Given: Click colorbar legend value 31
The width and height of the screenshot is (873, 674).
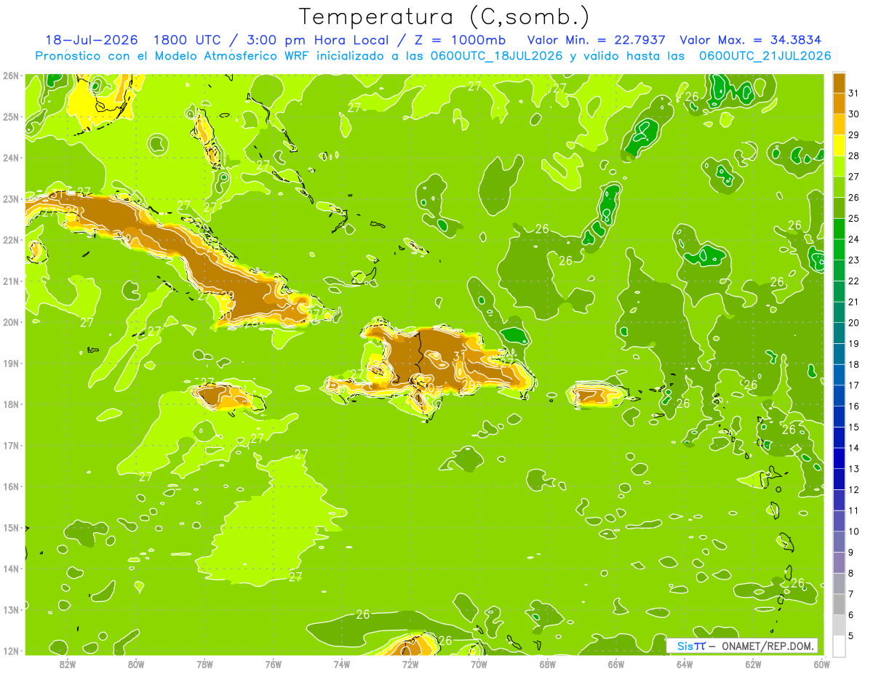Looking at the screenshot, I should coord(854,93).
